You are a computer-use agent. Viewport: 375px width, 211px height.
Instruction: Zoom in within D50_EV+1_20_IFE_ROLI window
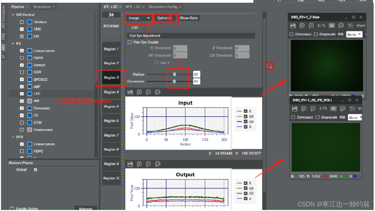(304, 109)
